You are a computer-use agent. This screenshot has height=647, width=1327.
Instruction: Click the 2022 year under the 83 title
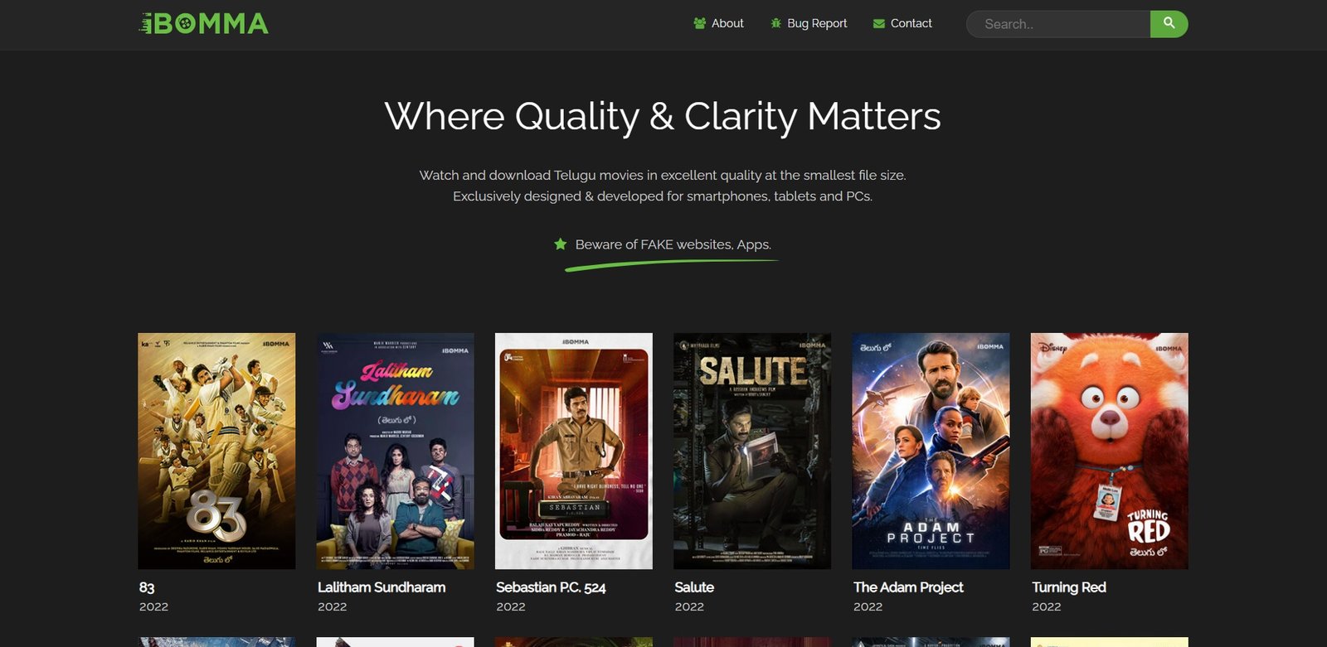click(153, 606)
